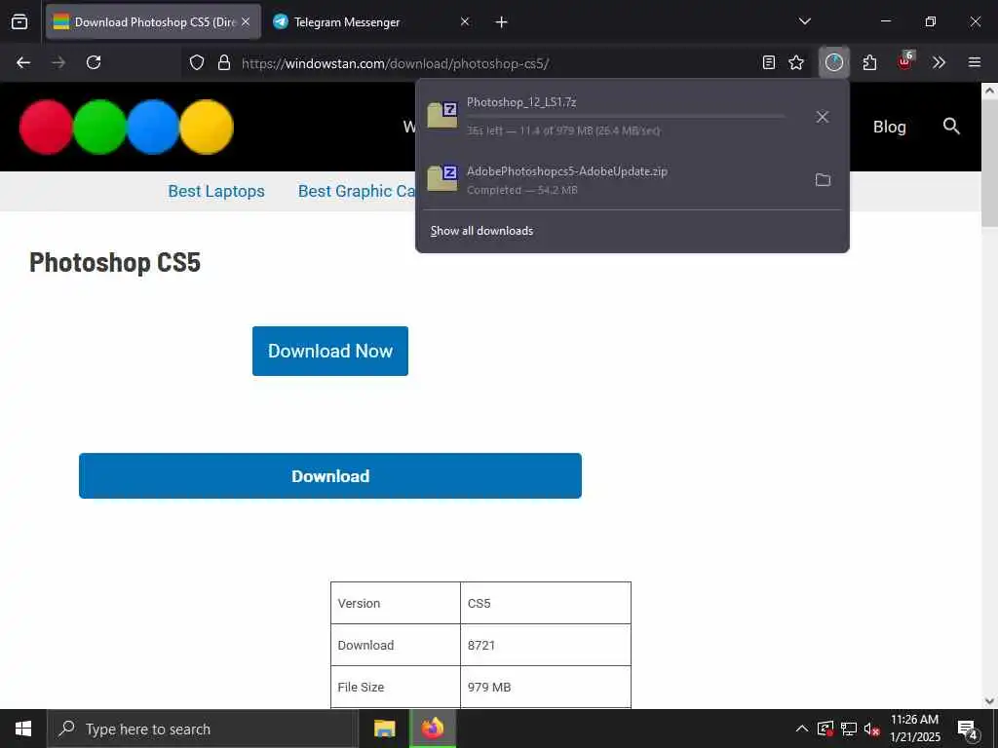
Task: Click the Photoshop_12_LS1.7z file icon
Action: pos(442,115)
